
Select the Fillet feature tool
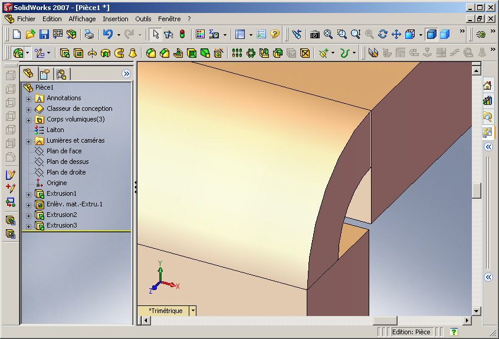(x=151, y=53)
